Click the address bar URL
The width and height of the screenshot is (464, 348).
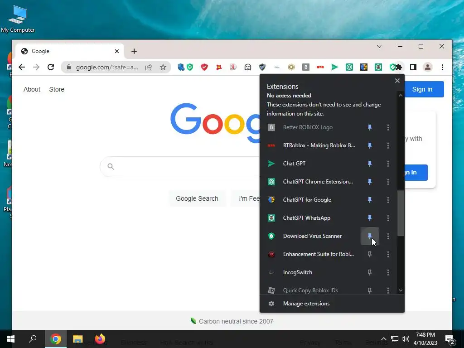[x=107, y=67]
